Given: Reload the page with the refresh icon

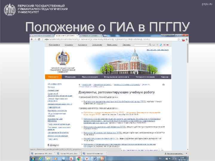Looking at the screenshot, I should click(x=39, y=39).
